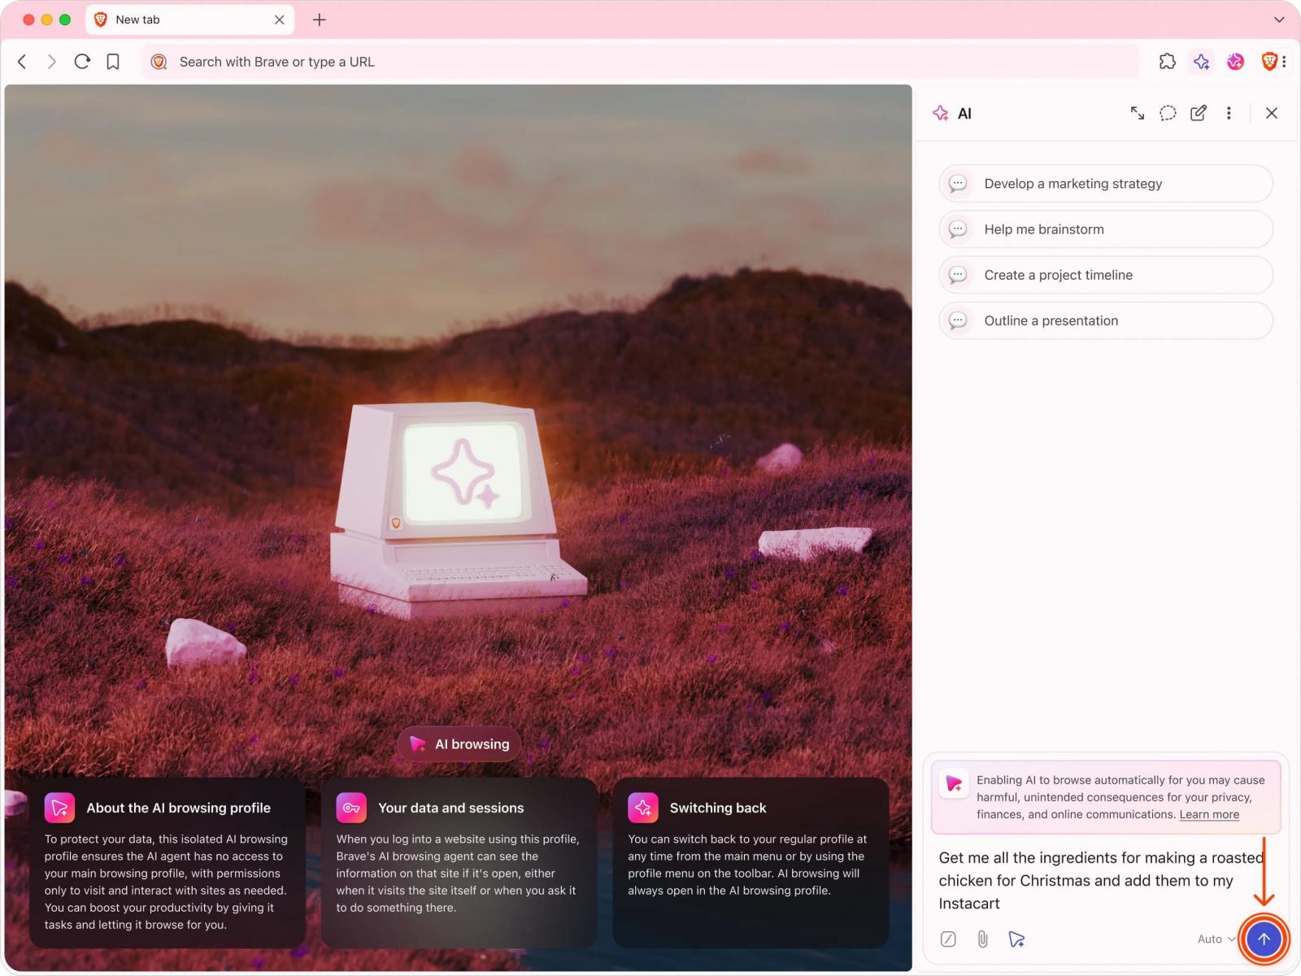
Task: Open Leo AI from the toolbar sparkle icon
Action: 1202,61
